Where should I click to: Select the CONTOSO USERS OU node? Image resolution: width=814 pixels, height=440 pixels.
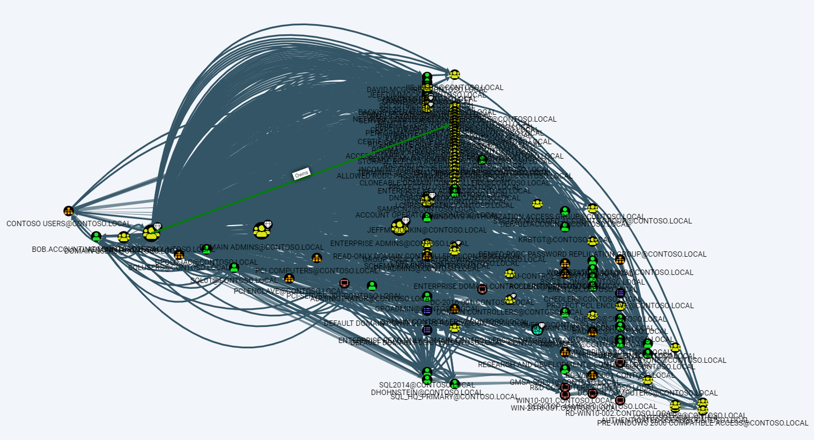pos(68,211)
